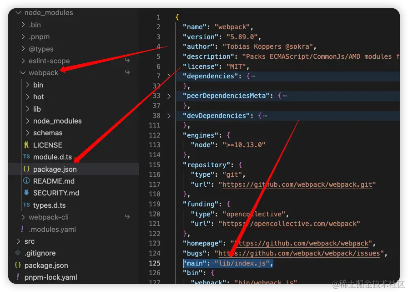Open the .gitignore file
This screenshot has height=292, width=408.
click(40, 253)
